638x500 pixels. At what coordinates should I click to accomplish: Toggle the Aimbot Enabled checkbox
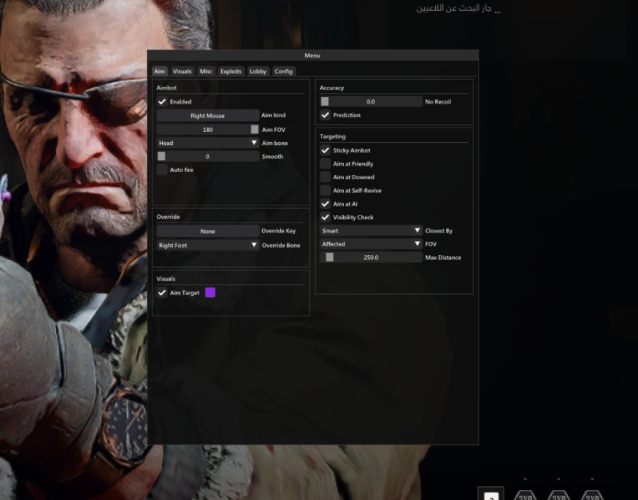162,101
